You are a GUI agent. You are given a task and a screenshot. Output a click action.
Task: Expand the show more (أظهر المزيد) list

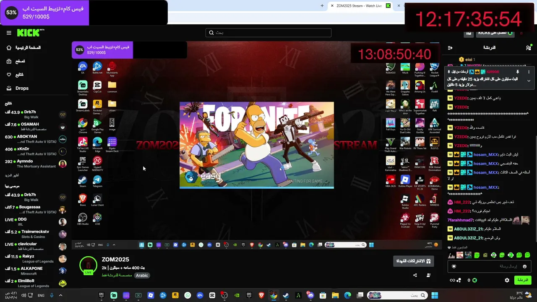coord(12,175)
